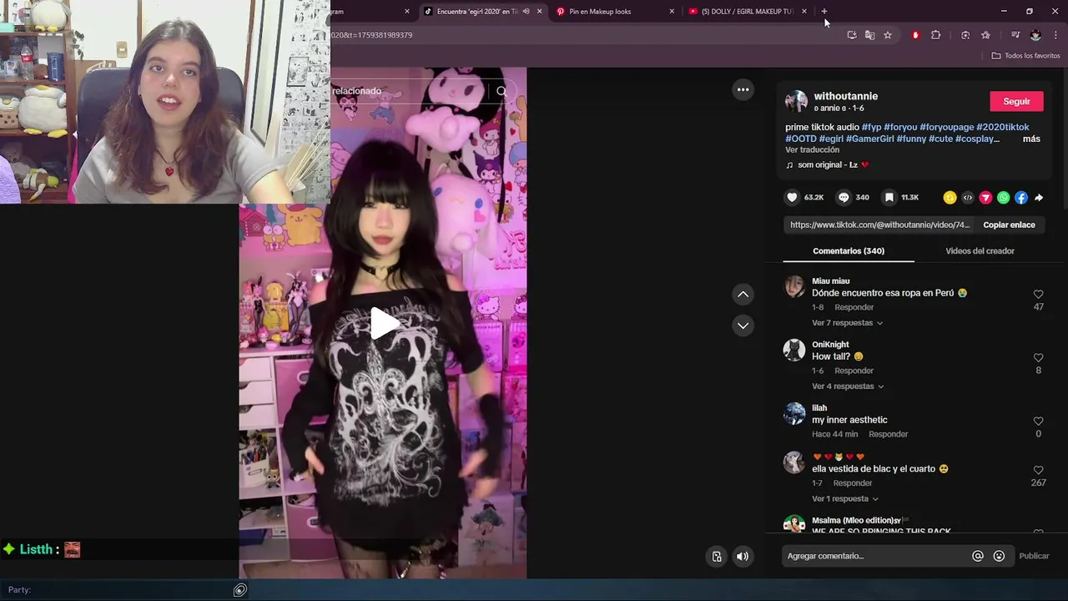Like lilah's comment

(1039, 422)
